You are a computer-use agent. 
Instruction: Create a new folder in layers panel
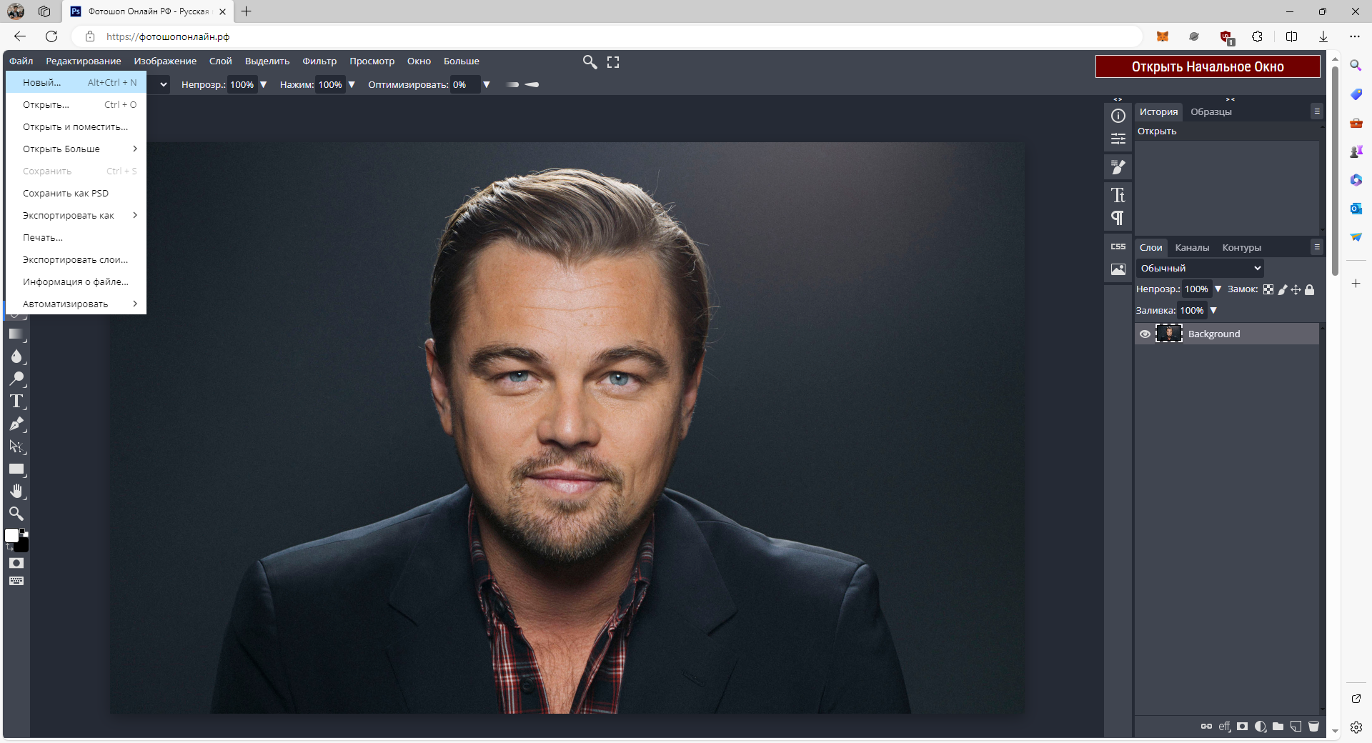(1278, 727)
